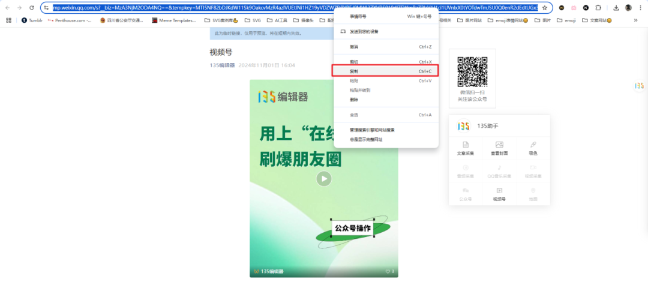Click the black round K extension icon
648x291 pixels.
click(x=586, y=8)
